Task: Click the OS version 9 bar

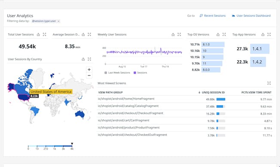Action: tap(212, 57)
